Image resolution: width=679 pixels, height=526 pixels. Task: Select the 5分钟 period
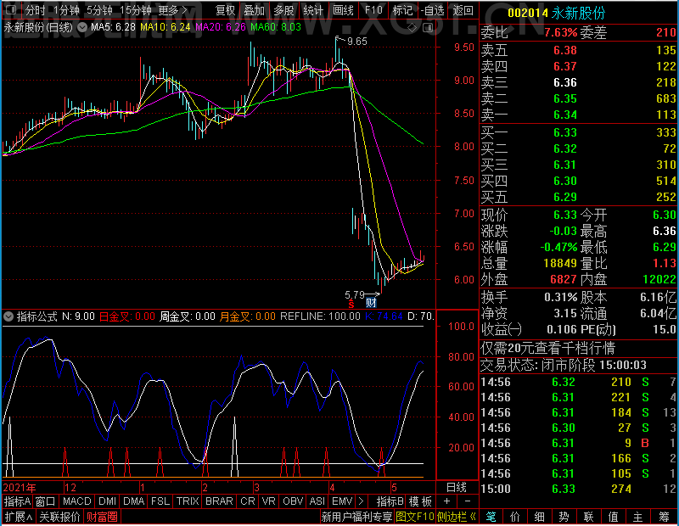click(99, 10)
